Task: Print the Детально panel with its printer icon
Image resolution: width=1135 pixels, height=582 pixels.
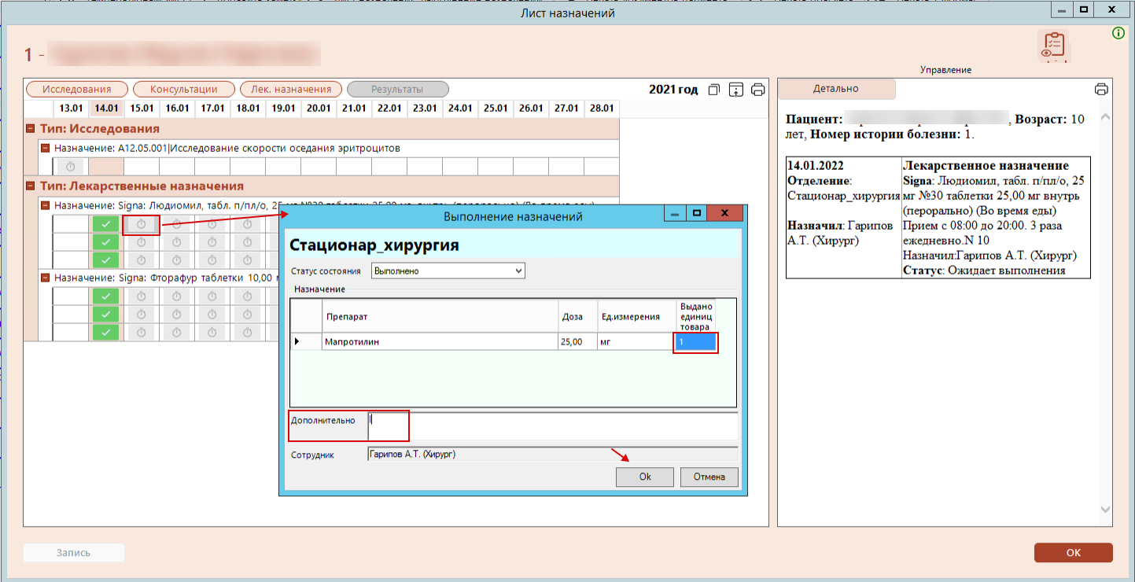Action: [1101, 89]
